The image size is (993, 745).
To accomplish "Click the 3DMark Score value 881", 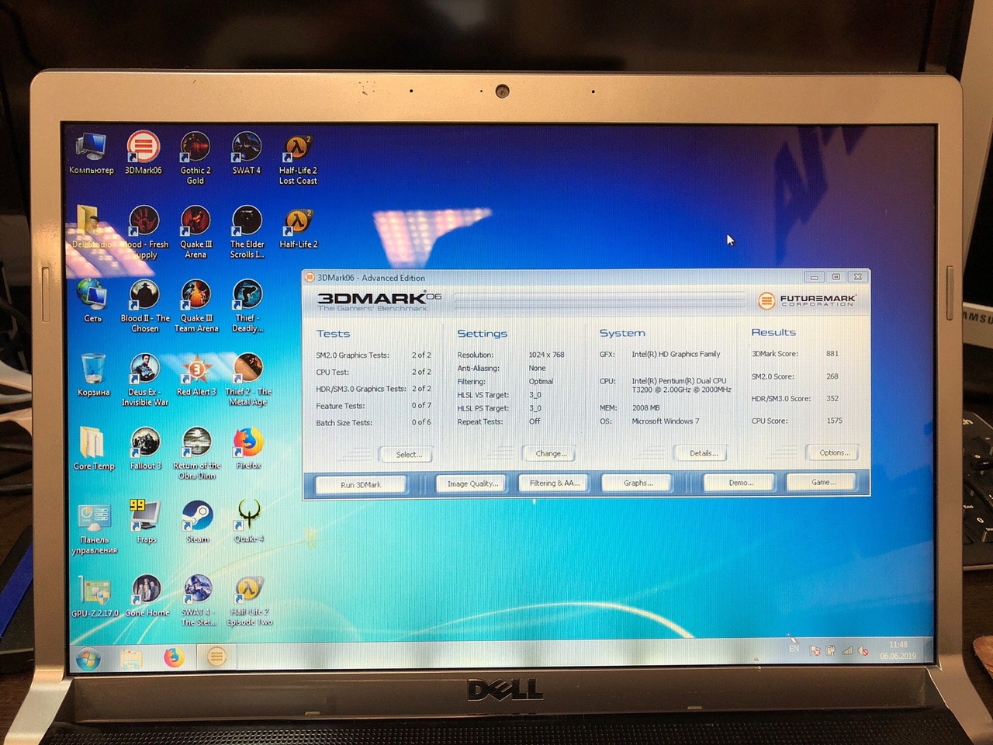I will coord(832,353).
